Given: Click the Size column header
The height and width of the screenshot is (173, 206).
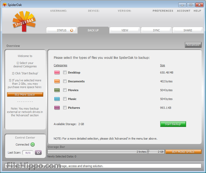Looking at the screenshot, I should click(162, 65).
